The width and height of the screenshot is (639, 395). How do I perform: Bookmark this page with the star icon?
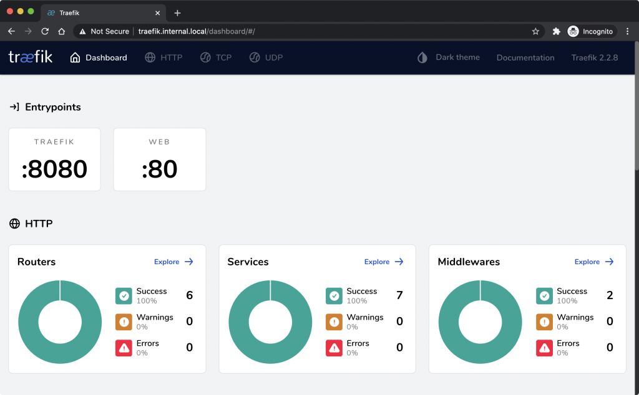point(535,31)
